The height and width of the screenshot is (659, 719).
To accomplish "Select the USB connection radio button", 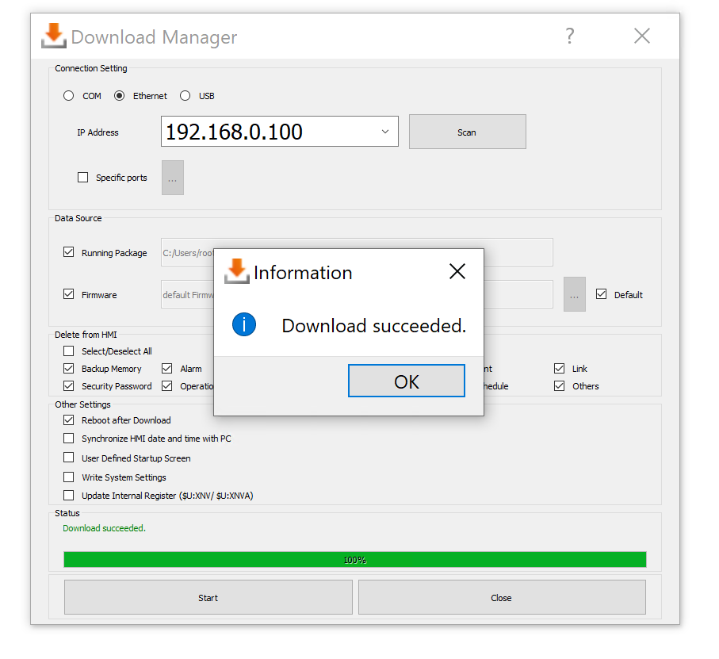I will pyautogui.click(x=185, y=96).
